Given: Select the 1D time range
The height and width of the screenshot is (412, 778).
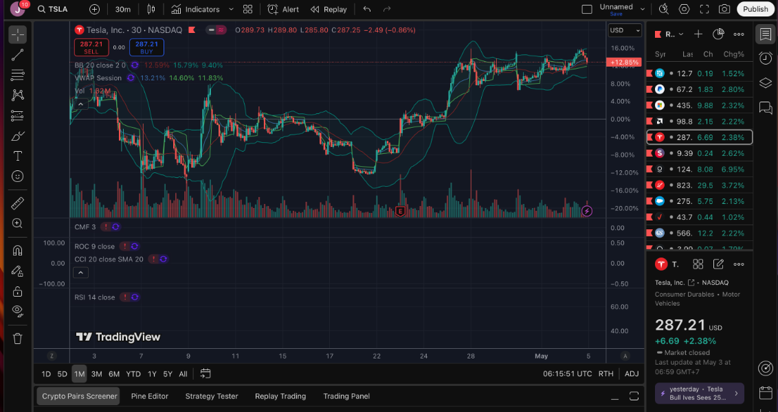Looking at the screenshot, I should tap(45, 374).
